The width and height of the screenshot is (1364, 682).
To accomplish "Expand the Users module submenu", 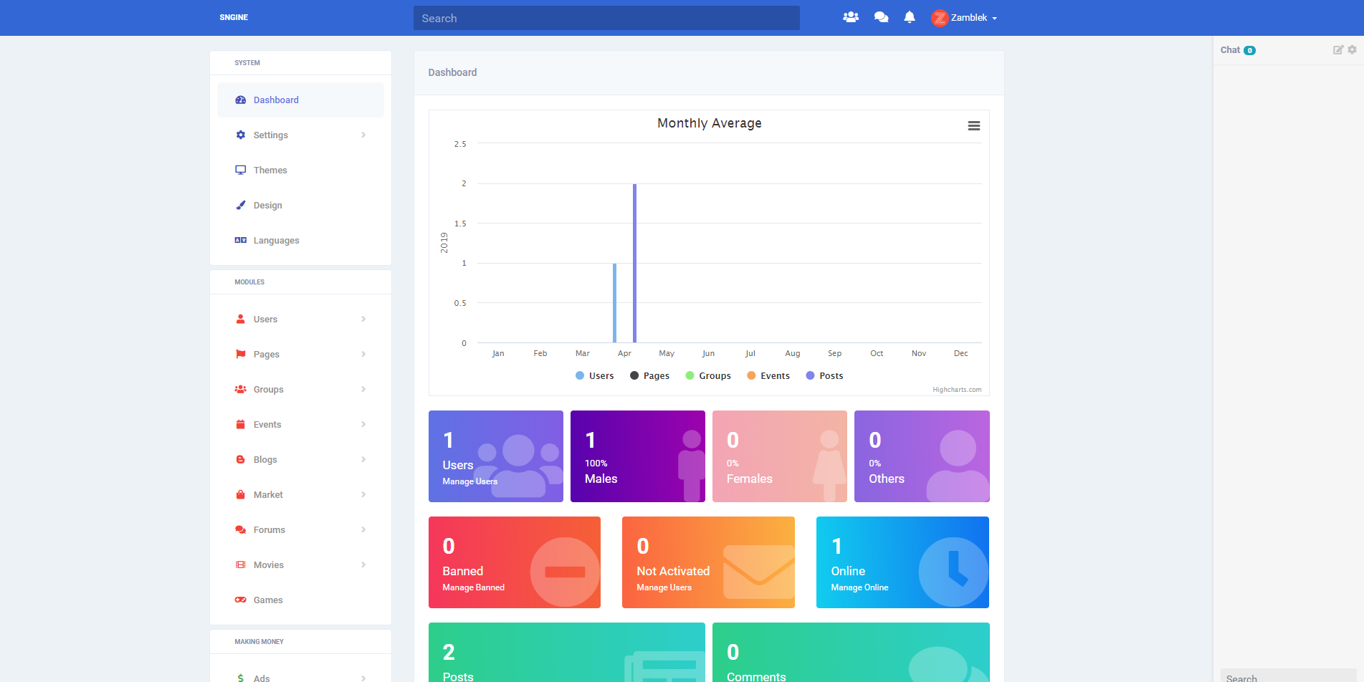I will click(x=300, y=320).
